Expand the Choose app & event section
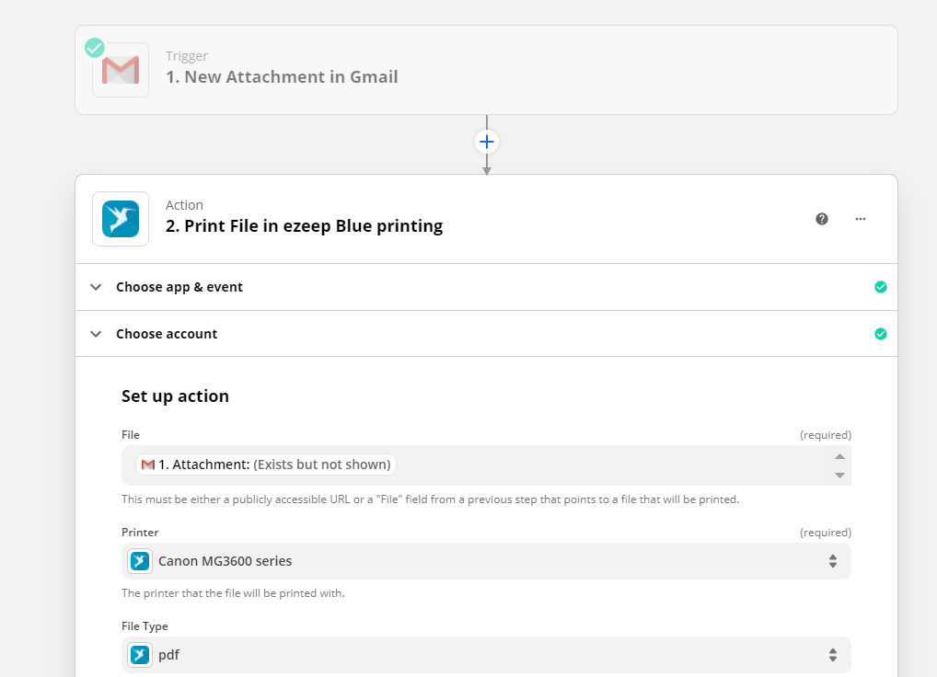The image size is (937, 677). pos(486,287)
